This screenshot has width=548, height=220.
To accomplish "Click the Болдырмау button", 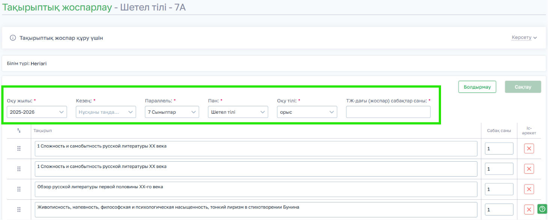I will pyautogui.click(x=477, y=87).
